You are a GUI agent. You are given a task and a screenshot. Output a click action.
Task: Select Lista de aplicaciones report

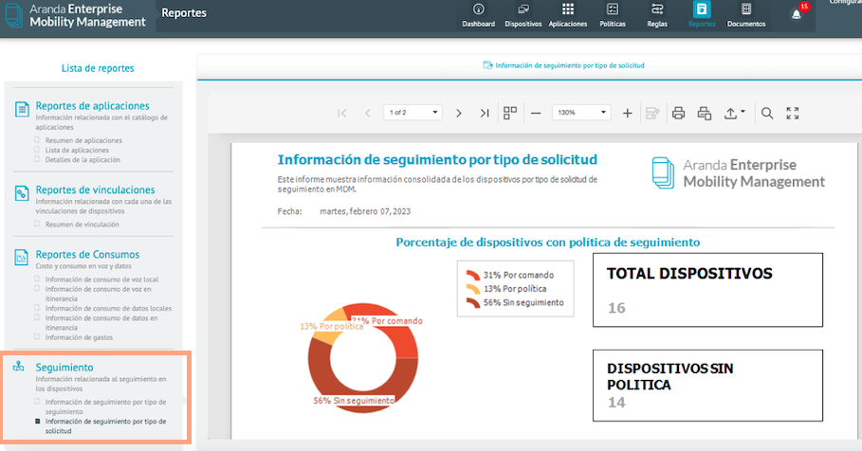point(77,150)
